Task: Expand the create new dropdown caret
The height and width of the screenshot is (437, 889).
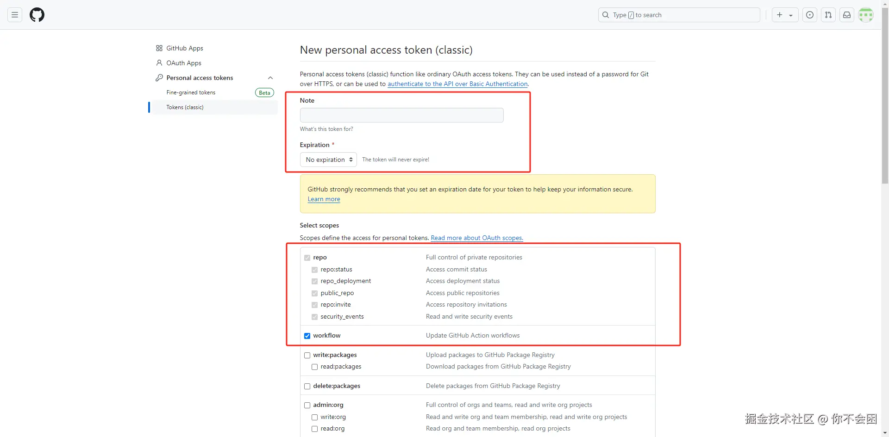Action: 791,15
